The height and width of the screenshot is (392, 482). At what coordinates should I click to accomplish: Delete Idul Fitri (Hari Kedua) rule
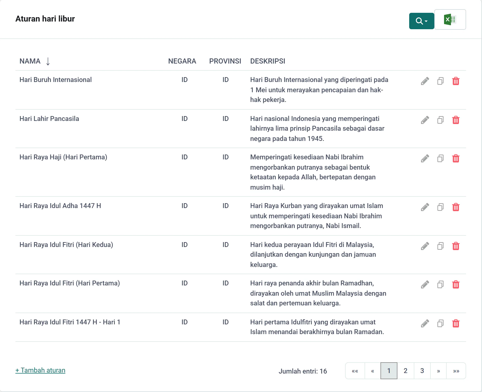(456, 246)
